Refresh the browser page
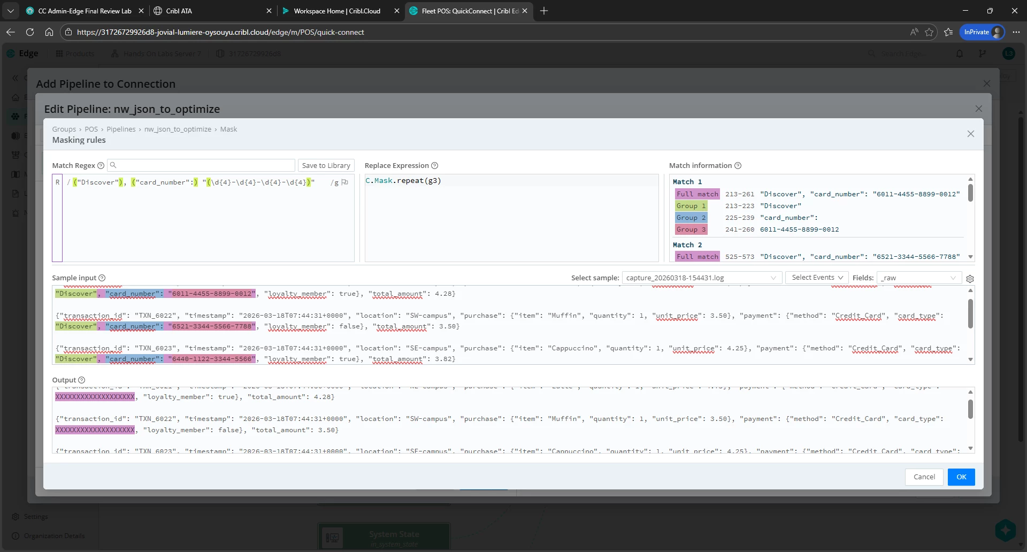This screenshot has height=552, width=1027. point(30,32)
